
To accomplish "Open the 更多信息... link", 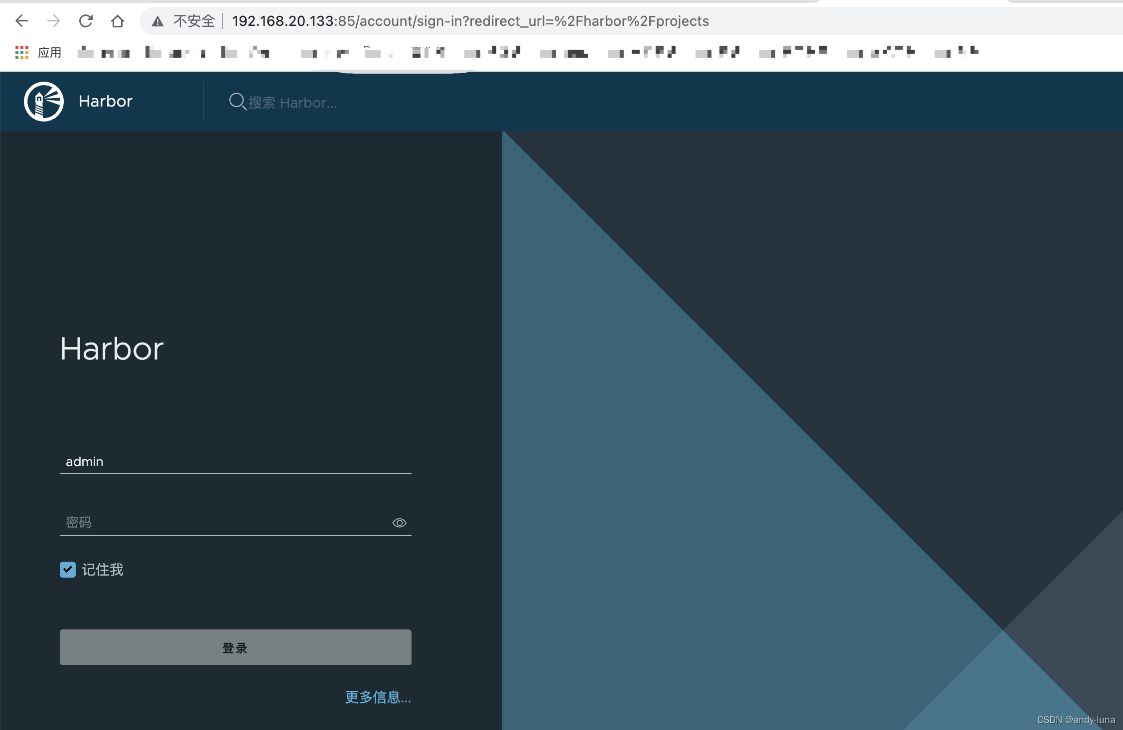I will click(377, 698).
